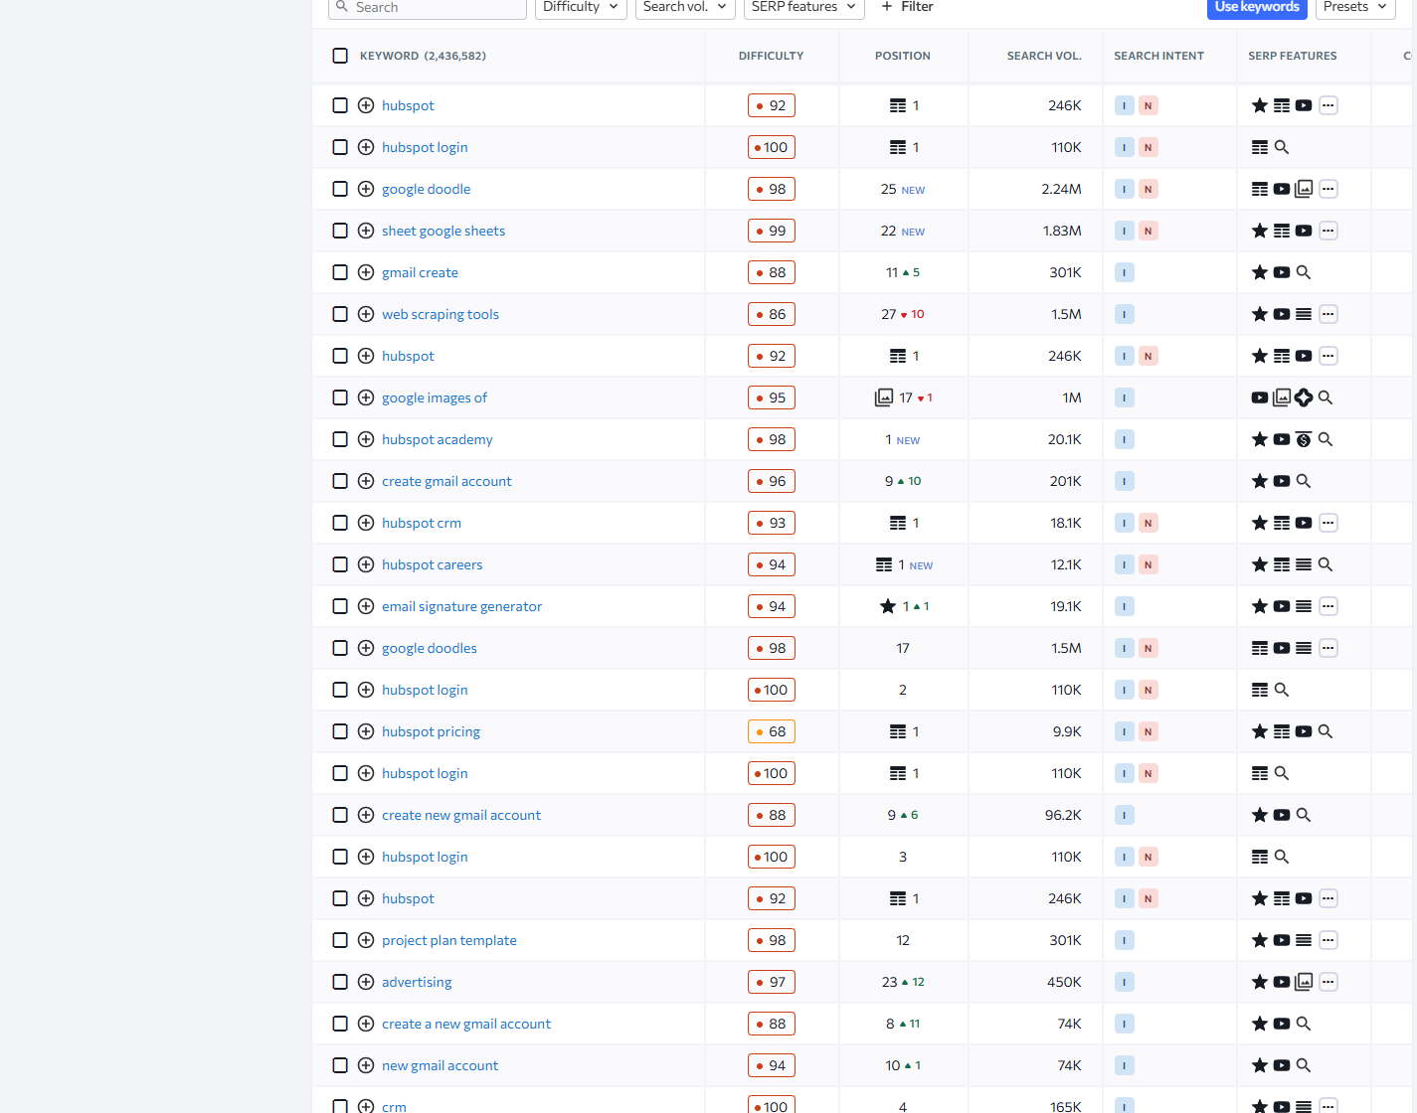Tick the "hubspot pricing" checkbox

click(x=340, y=731)
